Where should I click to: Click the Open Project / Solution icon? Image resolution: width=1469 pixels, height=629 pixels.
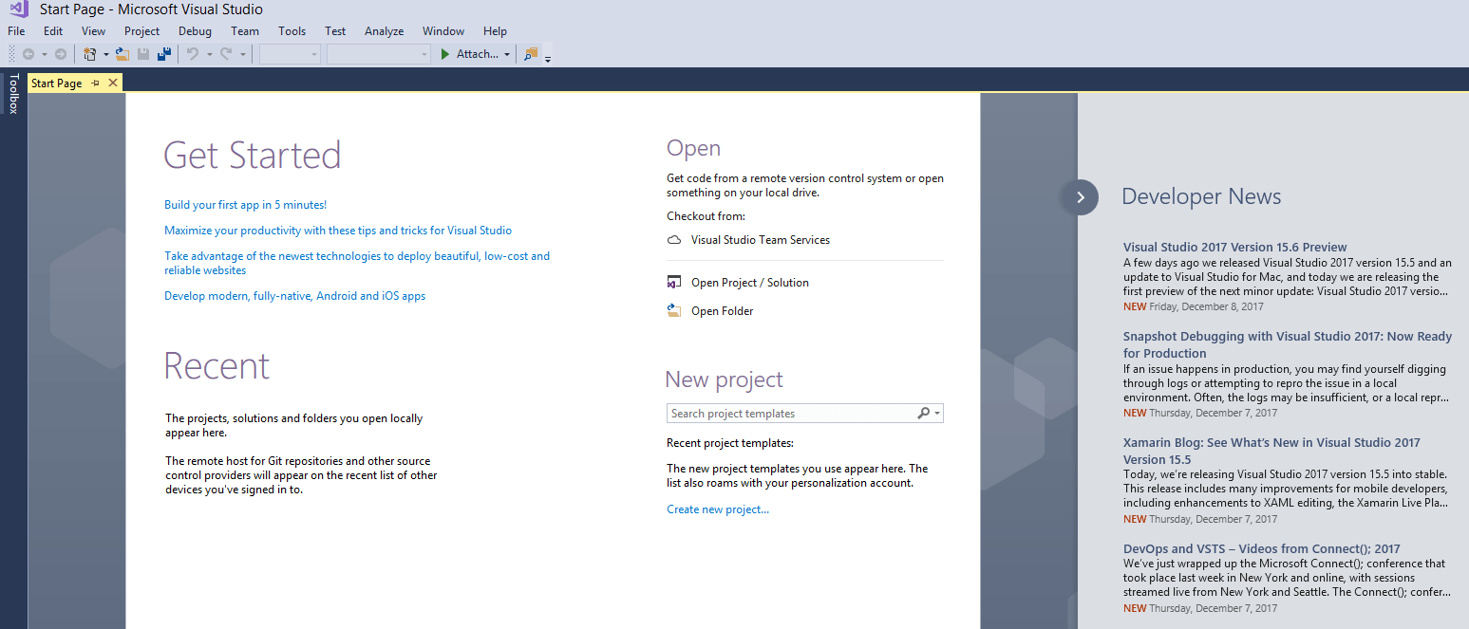674,283
